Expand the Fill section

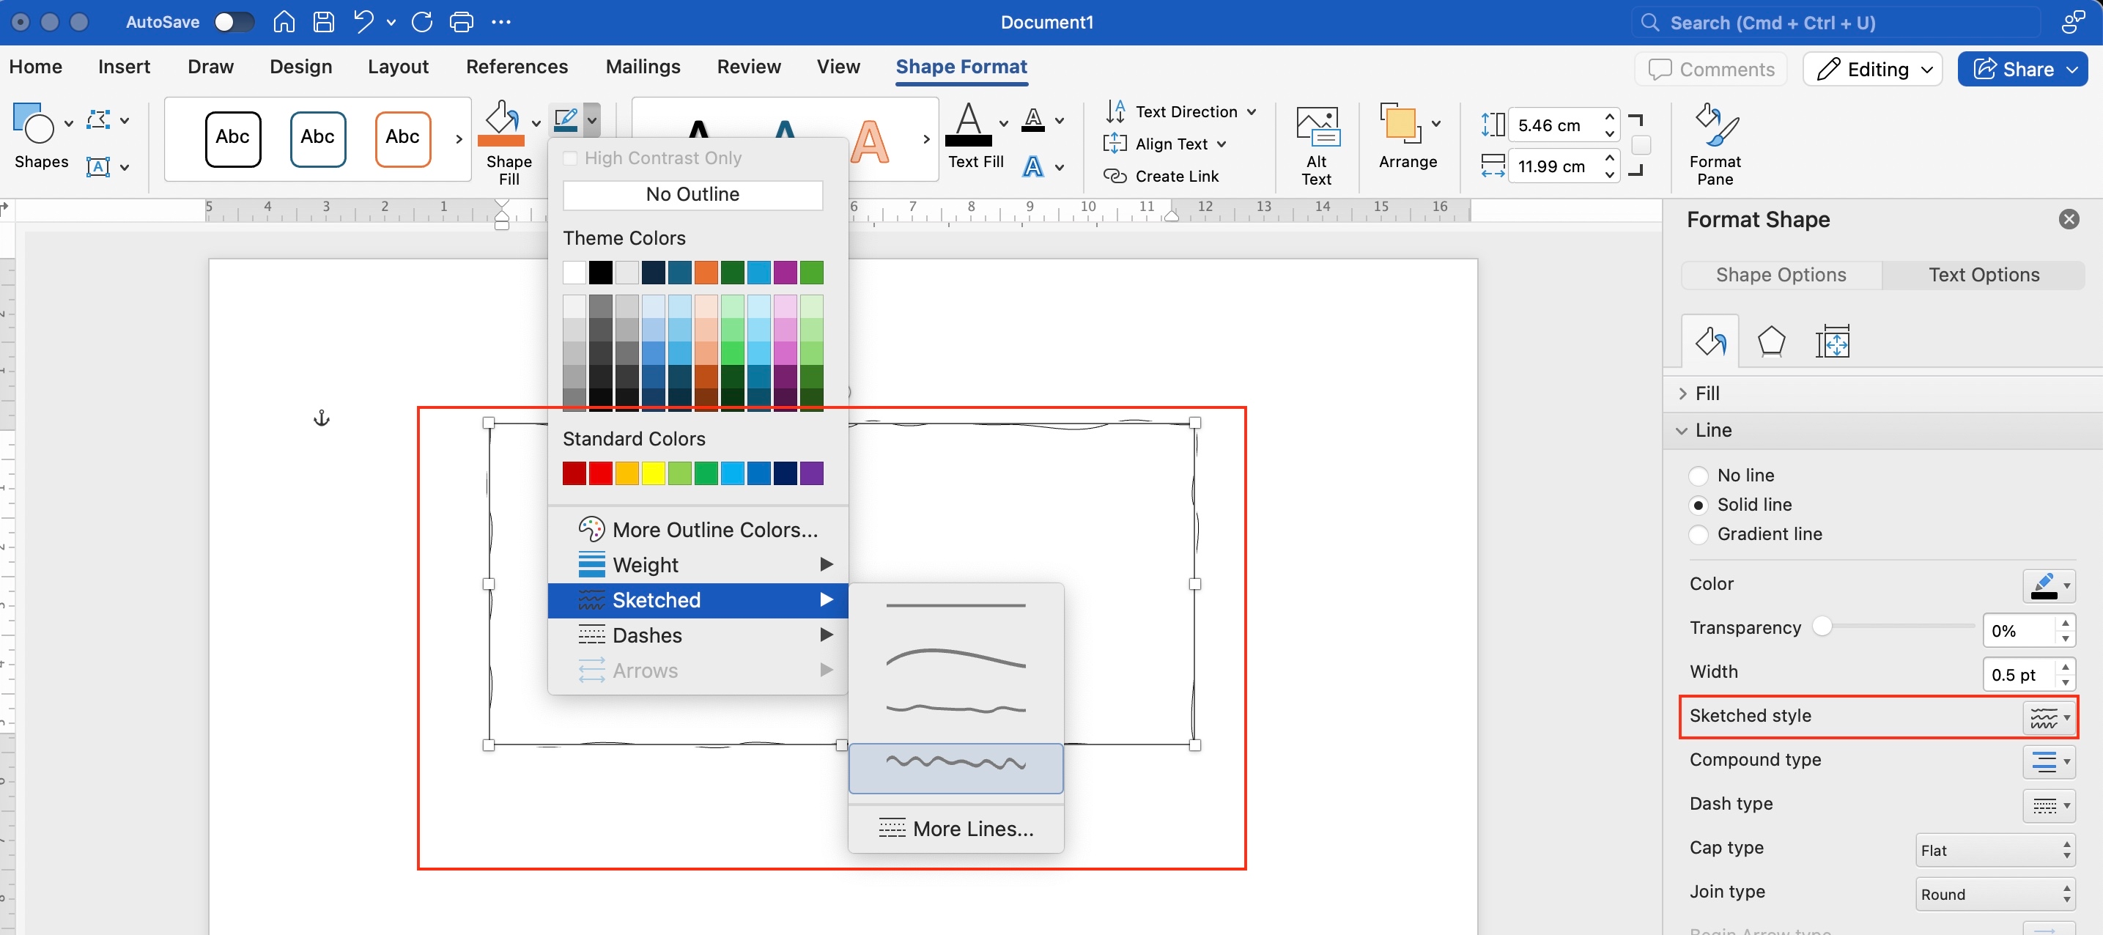tap(1882, 393)
